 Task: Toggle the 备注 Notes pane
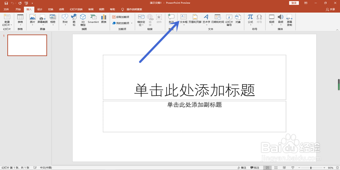[x=241, y=167]
